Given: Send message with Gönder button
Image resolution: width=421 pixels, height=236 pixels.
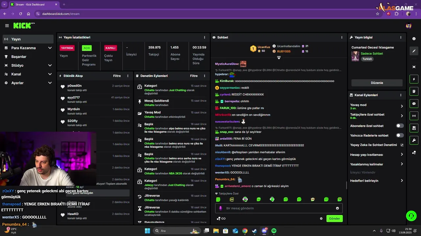Looking at the screenshot, I should (334, 219).
